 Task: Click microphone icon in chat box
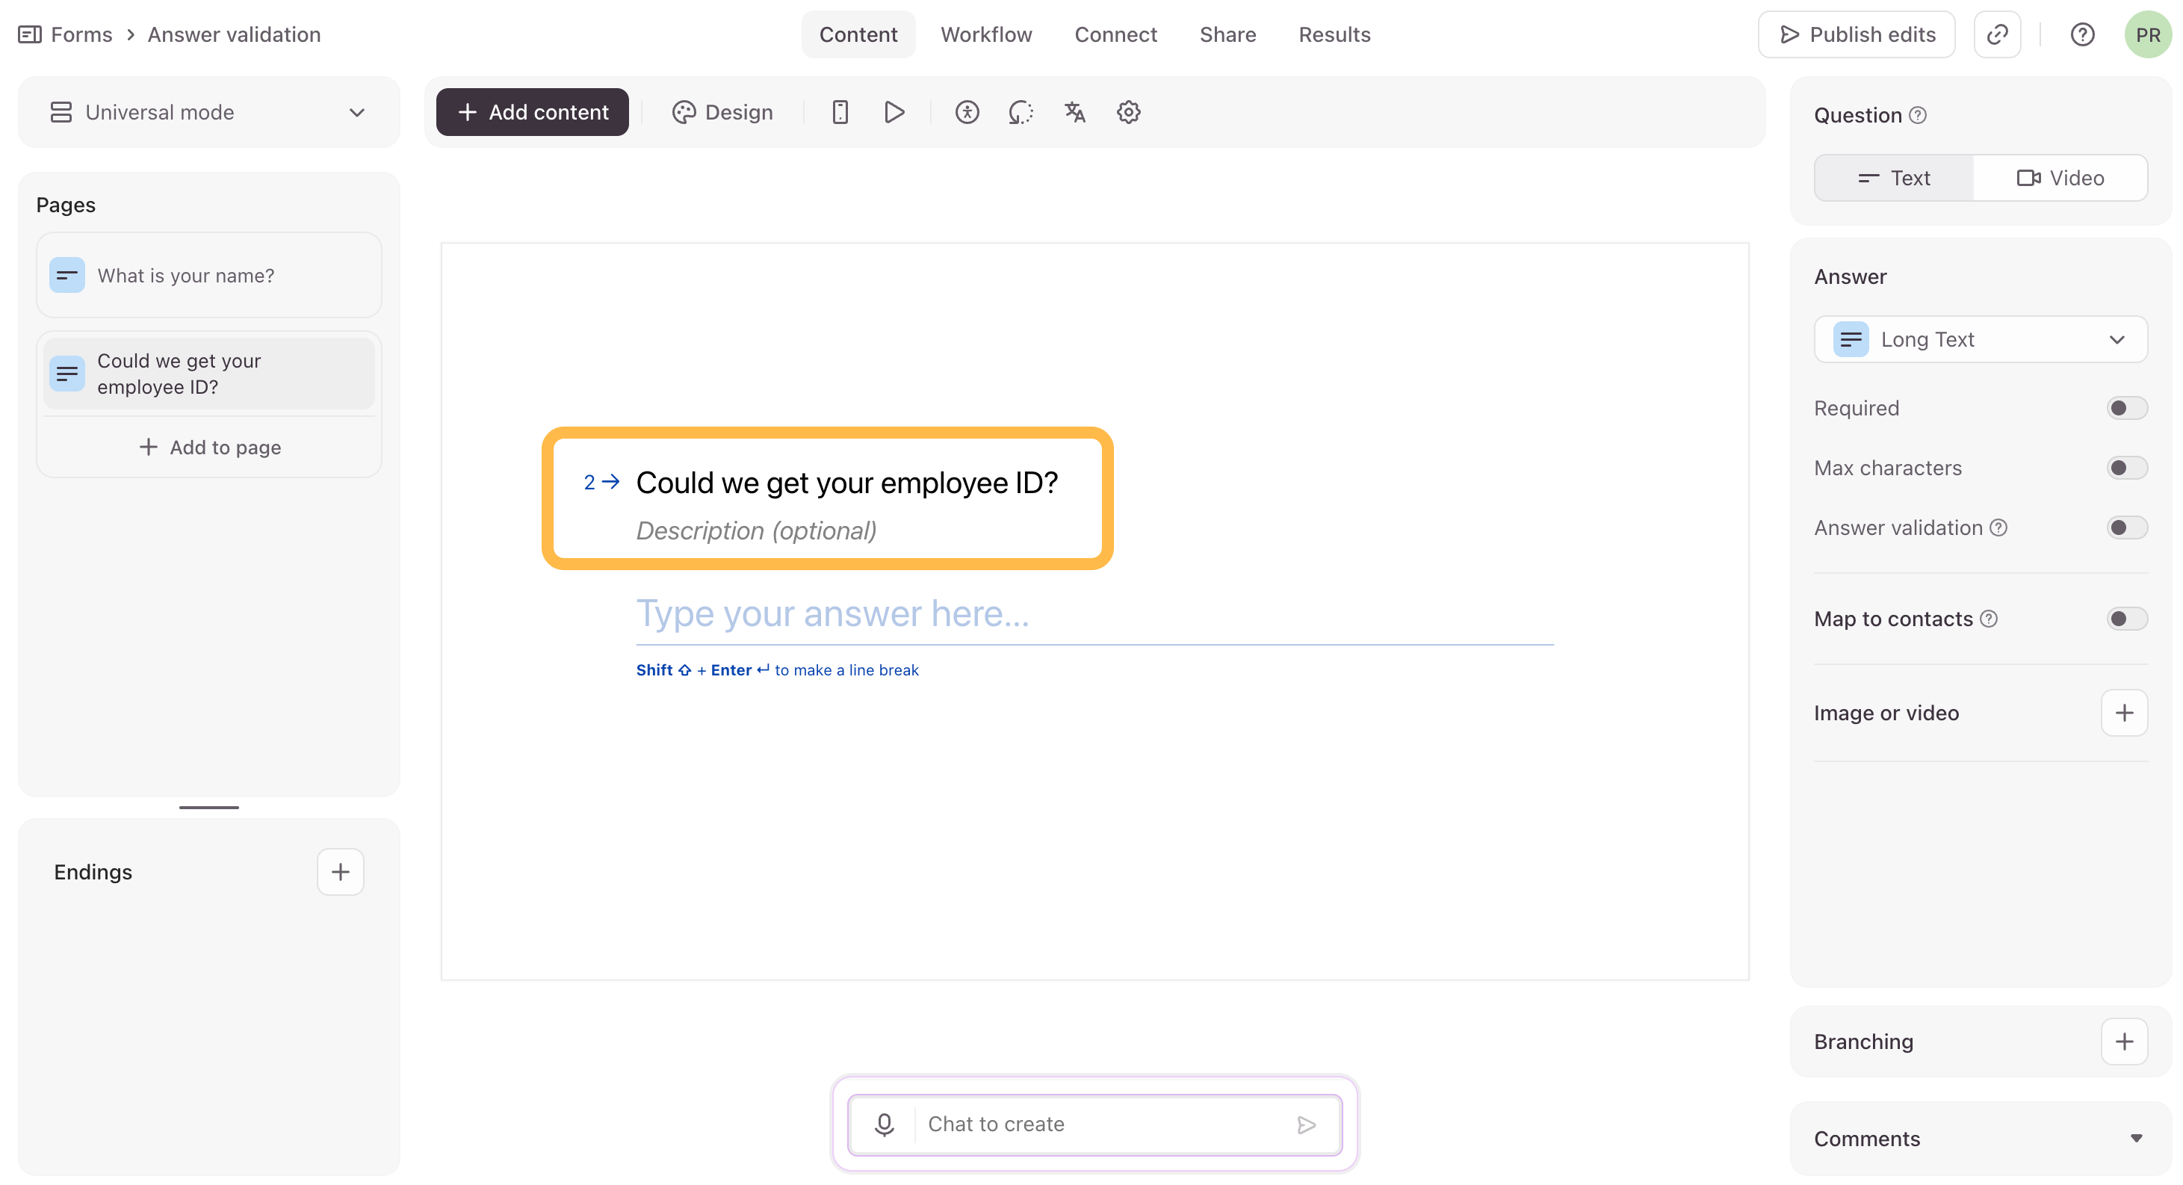click(x=884, y=1124)
